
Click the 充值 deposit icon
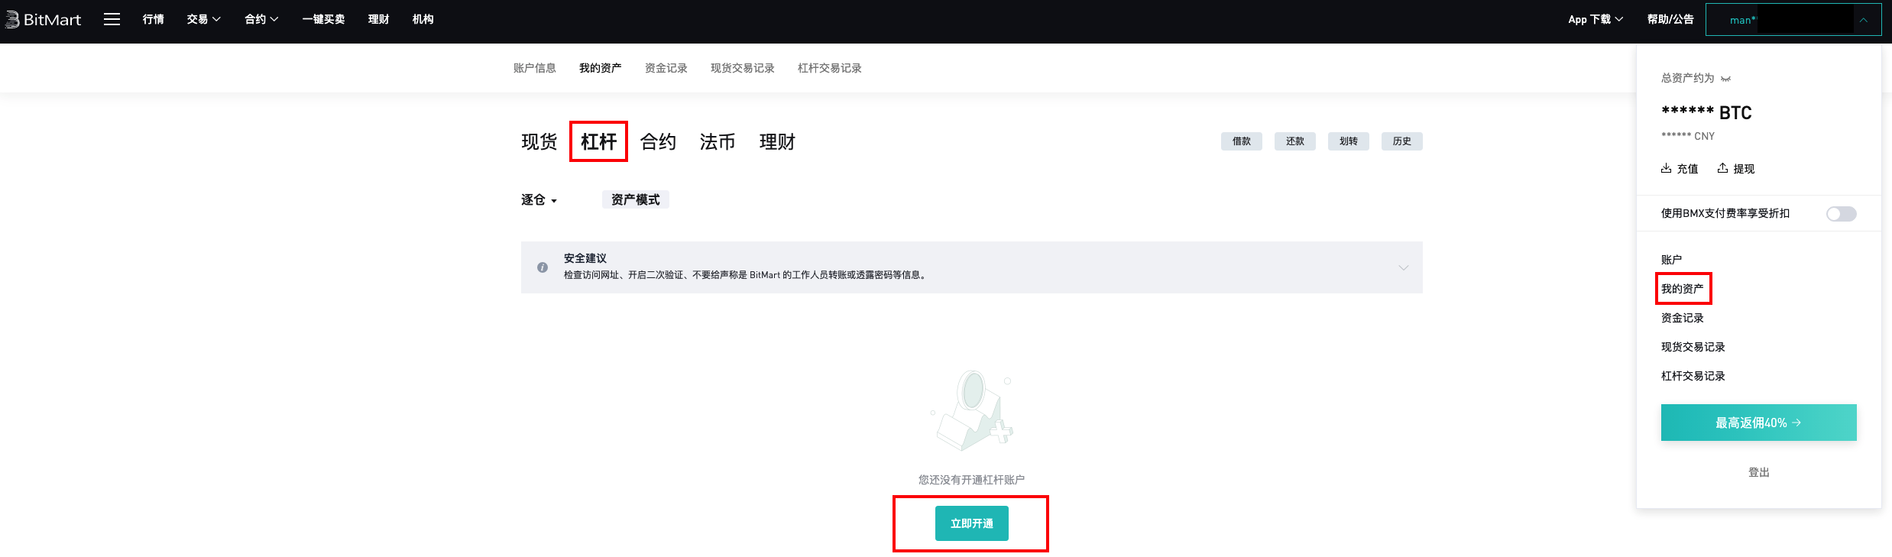click(1666, 169)
